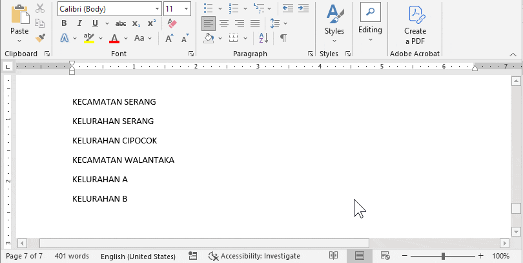Click the 401 words count
This screenshot has width=523, height=263.
click(x=72, y=256)
